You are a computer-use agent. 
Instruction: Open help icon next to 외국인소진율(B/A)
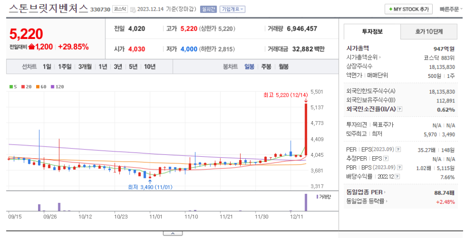[400, 109]
